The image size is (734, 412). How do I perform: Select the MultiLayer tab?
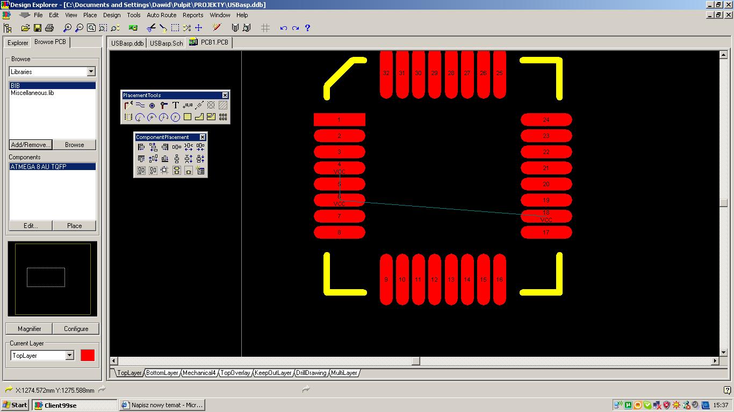(344, 373)
